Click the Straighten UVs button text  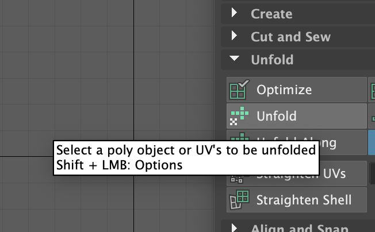click(x=332, y=174)
